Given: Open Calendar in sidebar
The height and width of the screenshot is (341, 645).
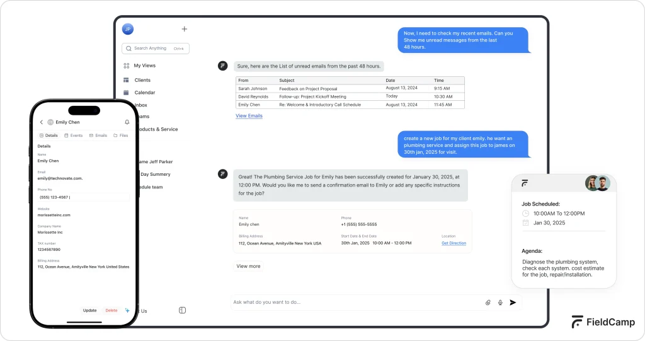Looking at the screenshot, I should tap(145, 93).
